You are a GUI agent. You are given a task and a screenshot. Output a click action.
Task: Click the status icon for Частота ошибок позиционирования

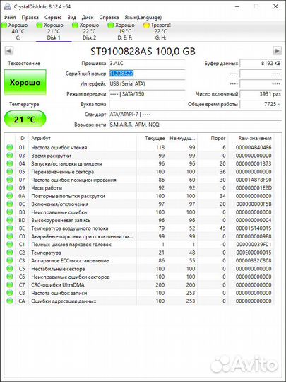pyautogui.click(x=10, y=180)
